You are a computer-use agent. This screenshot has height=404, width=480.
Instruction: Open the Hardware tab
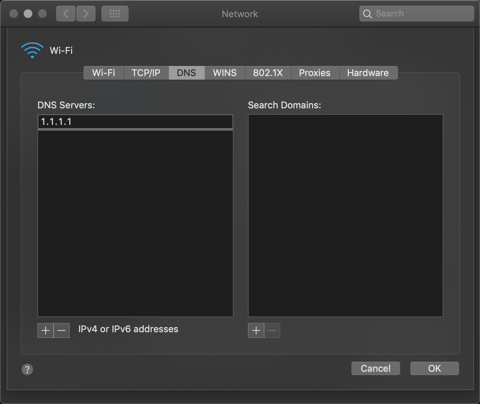[368, 73]
